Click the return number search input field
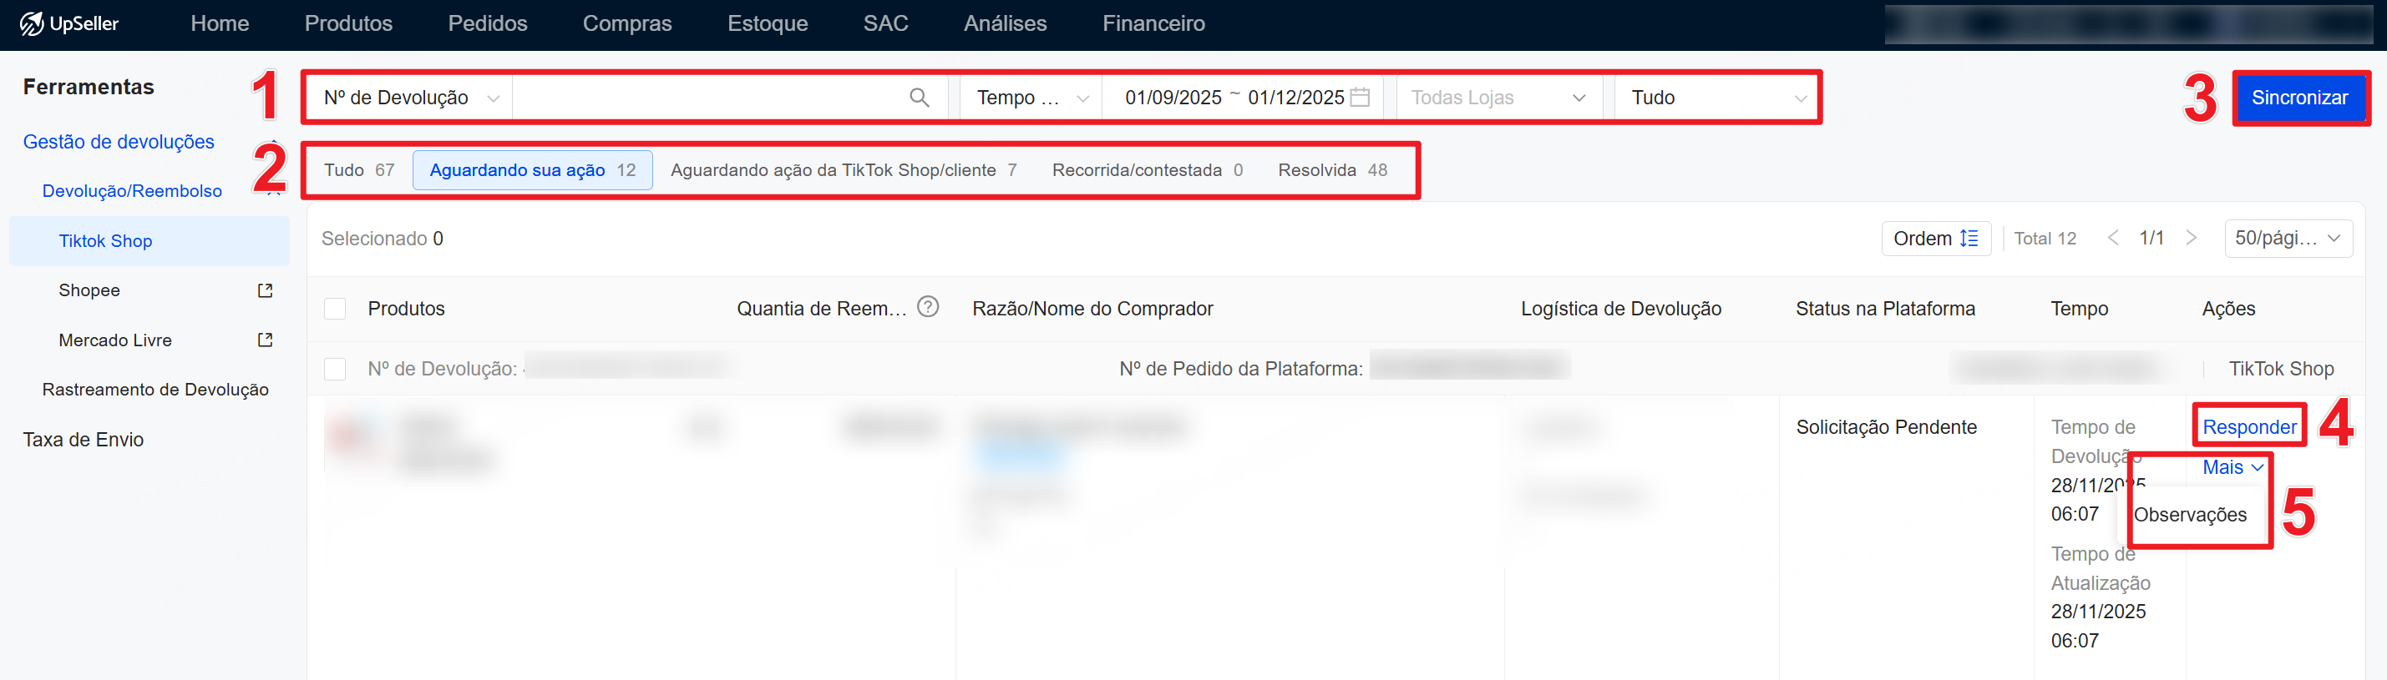The height and width of the screenshot is (680, 2387). (x=709, y=97)
